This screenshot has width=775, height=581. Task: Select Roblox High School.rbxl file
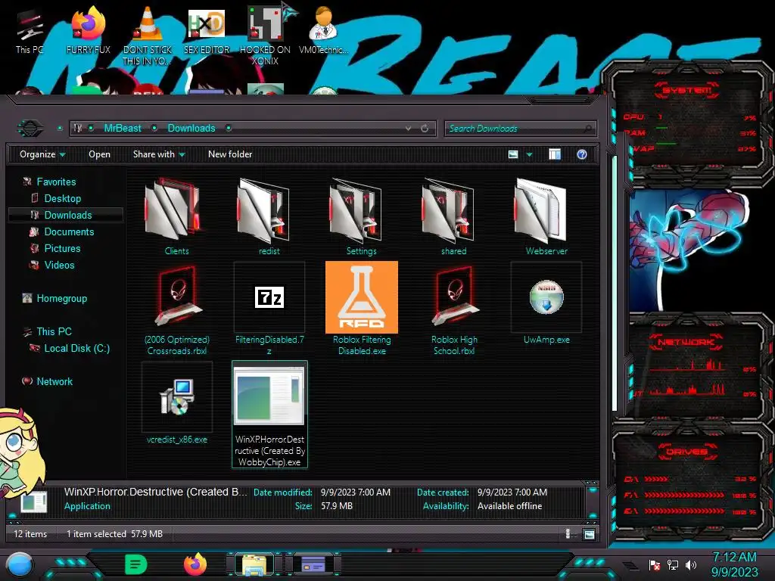(x=454, y=309)
